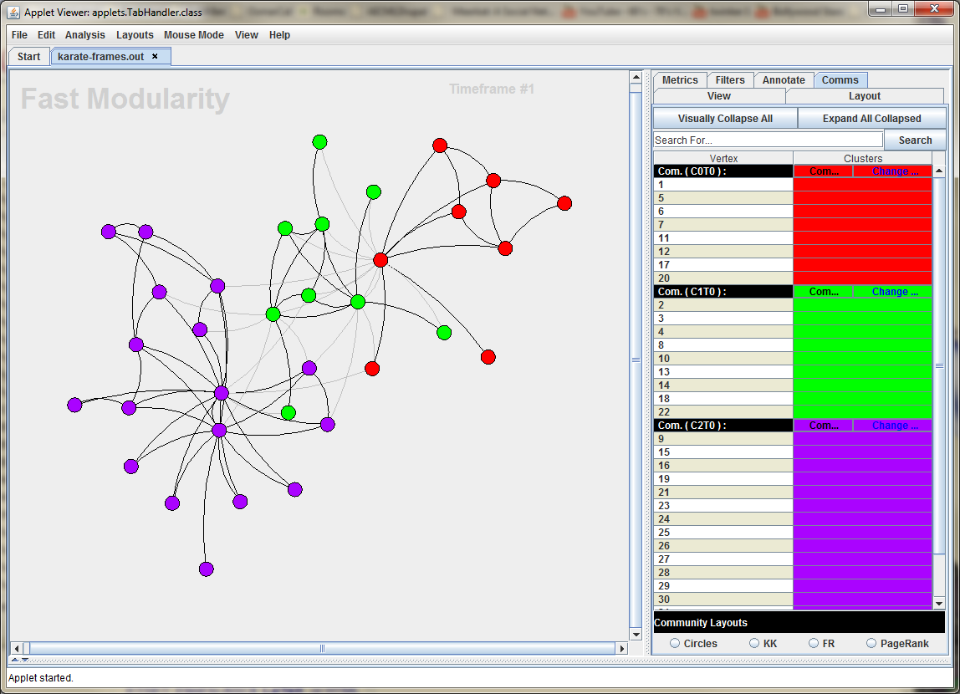Open the View menu in menu bar
The width and height of the screenshot is (960, 694).
coord(246,35)
